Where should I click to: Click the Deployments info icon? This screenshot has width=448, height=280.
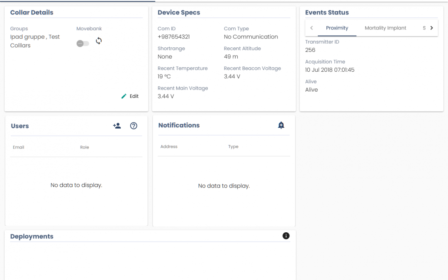coord(286,236)
